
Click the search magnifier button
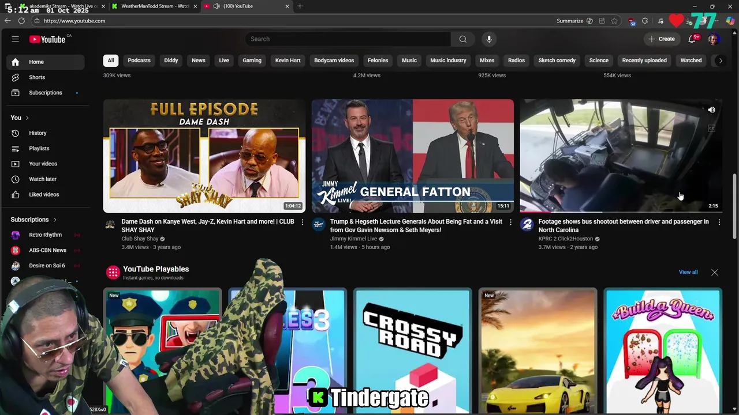(x=462, y=39)
